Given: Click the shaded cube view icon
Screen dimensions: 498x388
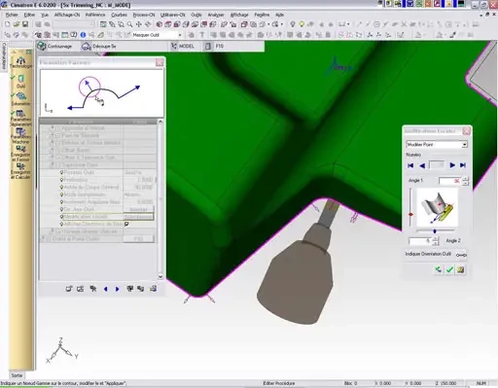Looking at the screenshot, I should [x=159, y=24].
